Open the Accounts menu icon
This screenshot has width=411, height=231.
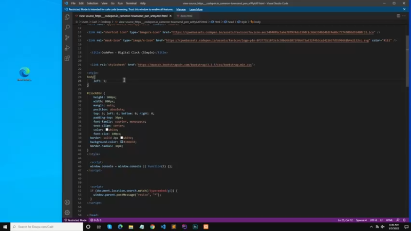(x=67, y=202)
